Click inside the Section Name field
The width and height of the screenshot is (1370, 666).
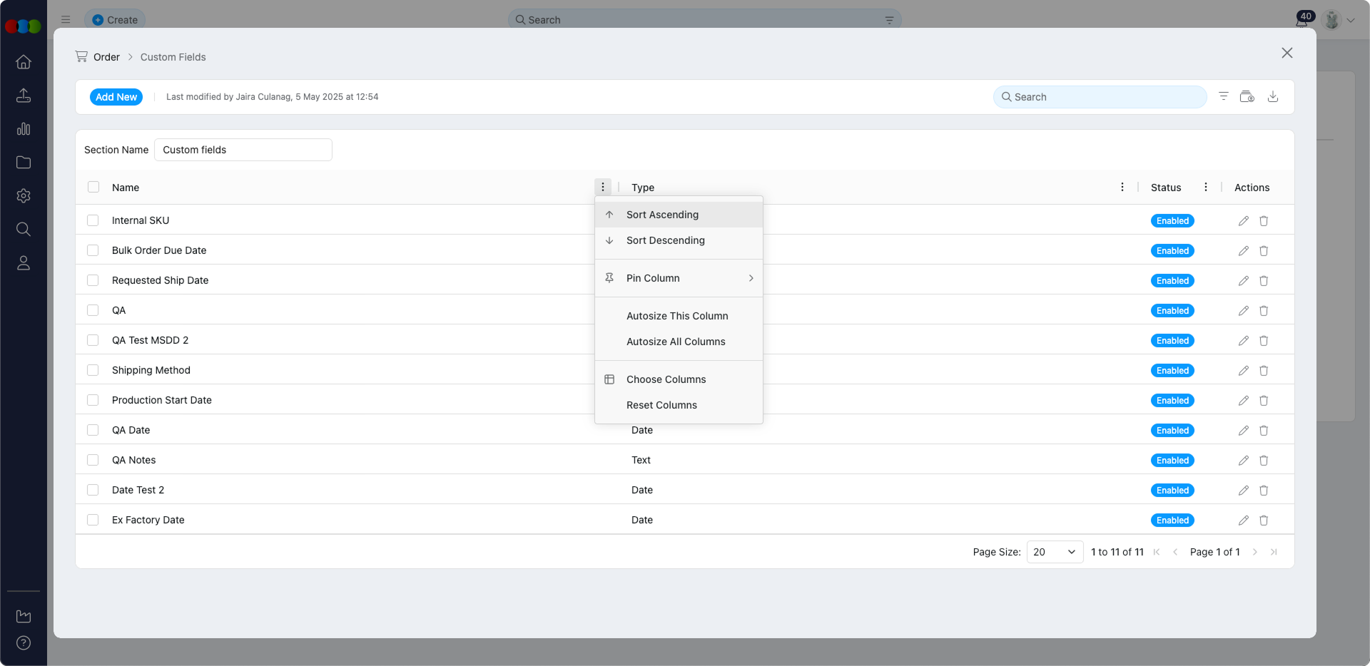pos(243,149)
